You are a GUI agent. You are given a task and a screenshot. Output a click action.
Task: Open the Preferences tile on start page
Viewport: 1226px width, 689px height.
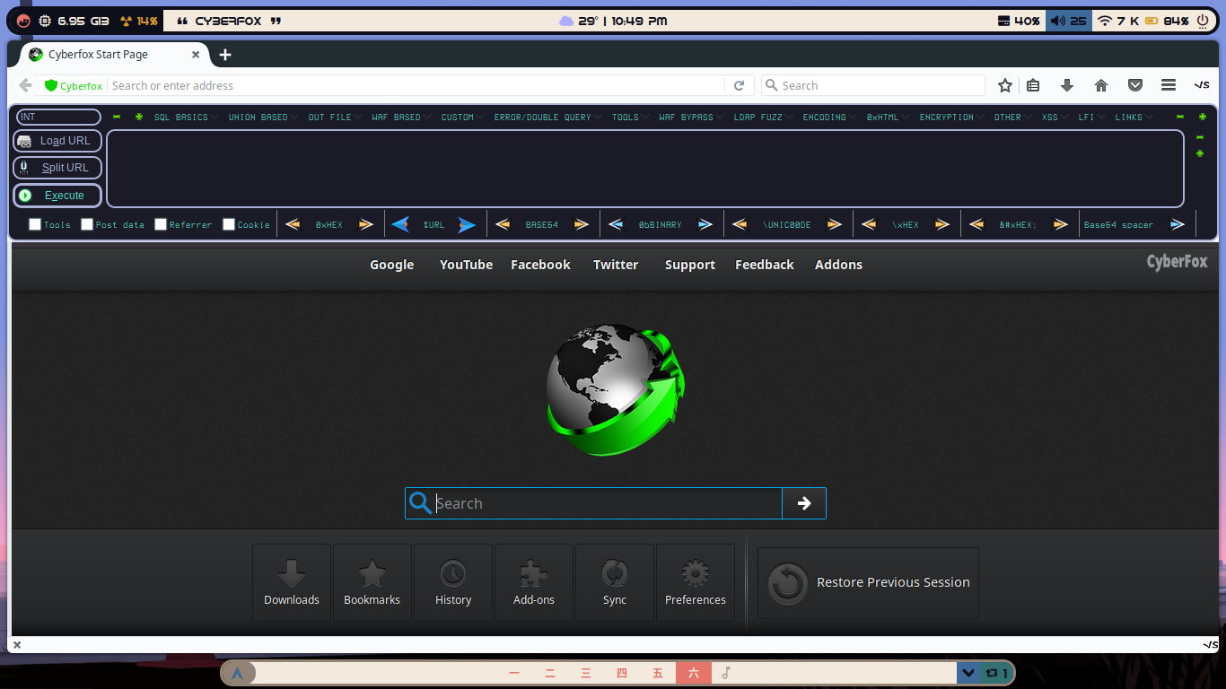point(696,582)
